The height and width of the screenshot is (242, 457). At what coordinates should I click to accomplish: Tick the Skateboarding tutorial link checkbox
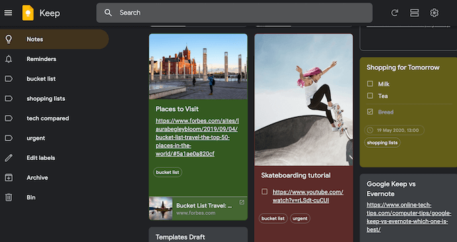click(264, 192)
